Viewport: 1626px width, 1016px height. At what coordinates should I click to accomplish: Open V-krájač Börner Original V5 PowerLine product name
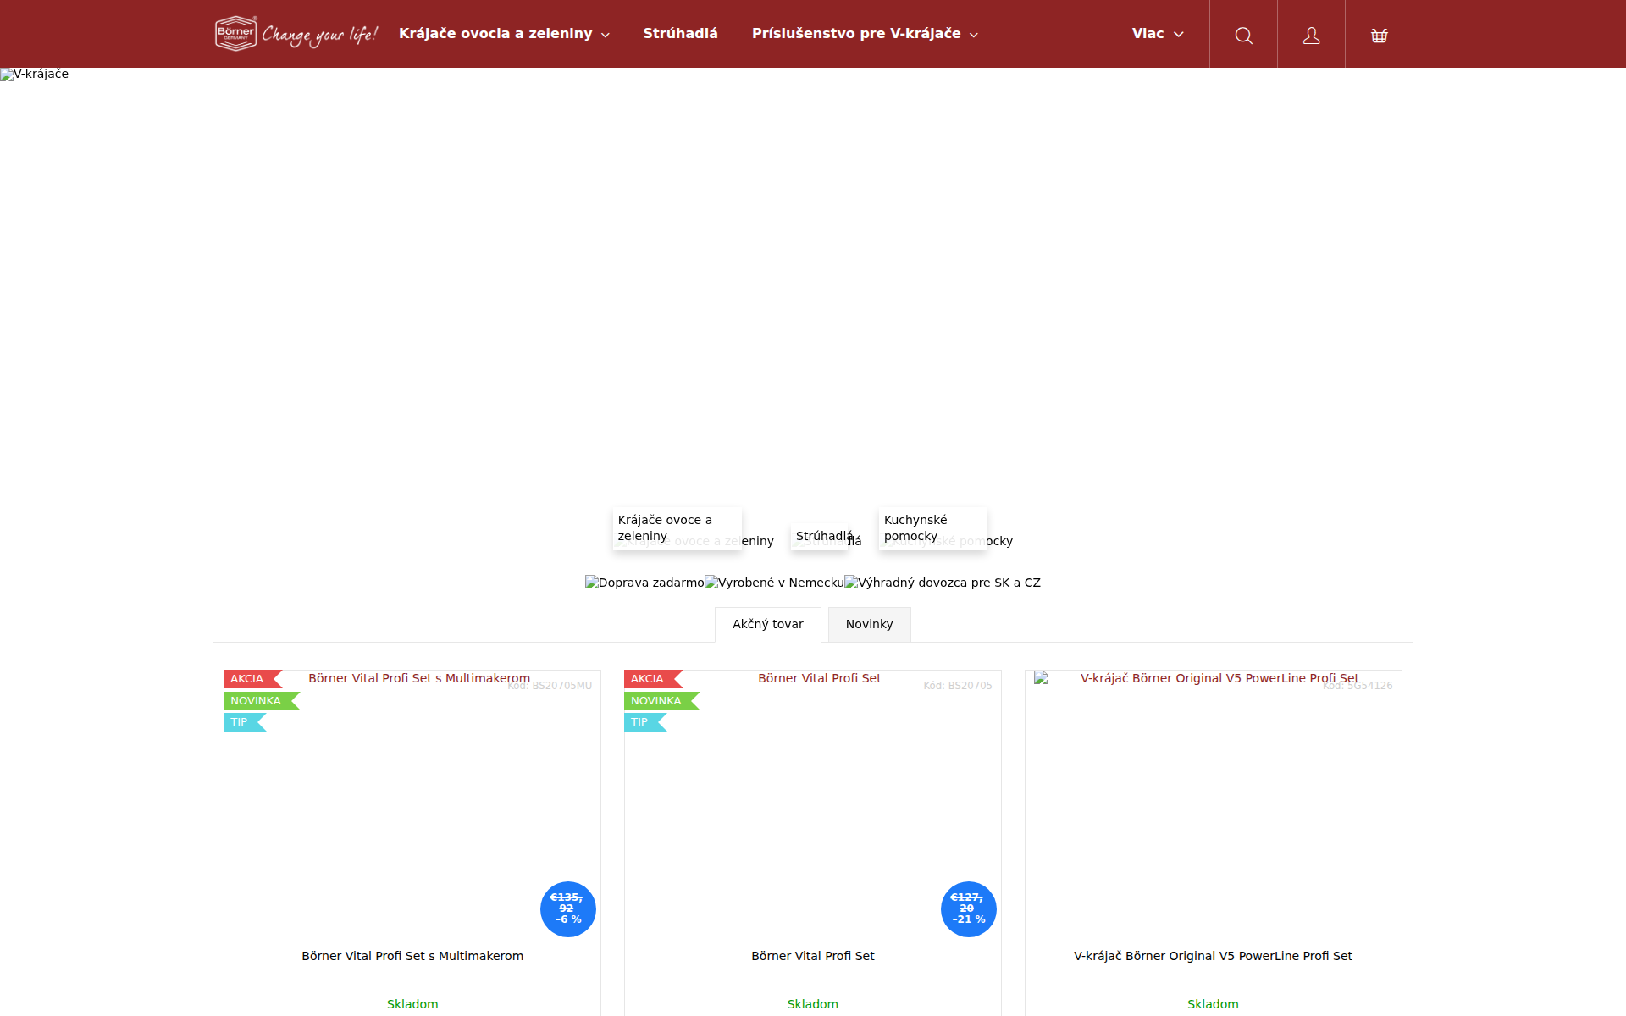[x=1213, y=956]
